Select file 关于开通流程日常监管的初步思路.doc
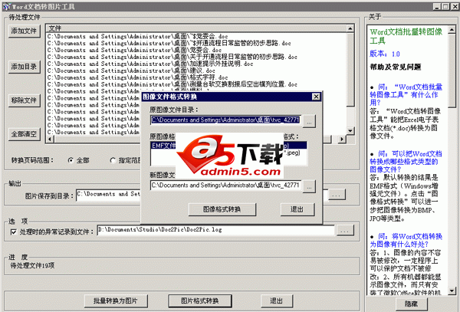Image resolution: width=460 pixels, height=312 pixels. [x=172, y=57]
